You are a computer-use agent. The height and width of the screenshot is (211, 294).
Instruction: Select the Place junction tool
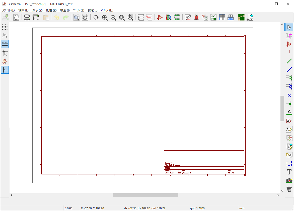point(289,104)
